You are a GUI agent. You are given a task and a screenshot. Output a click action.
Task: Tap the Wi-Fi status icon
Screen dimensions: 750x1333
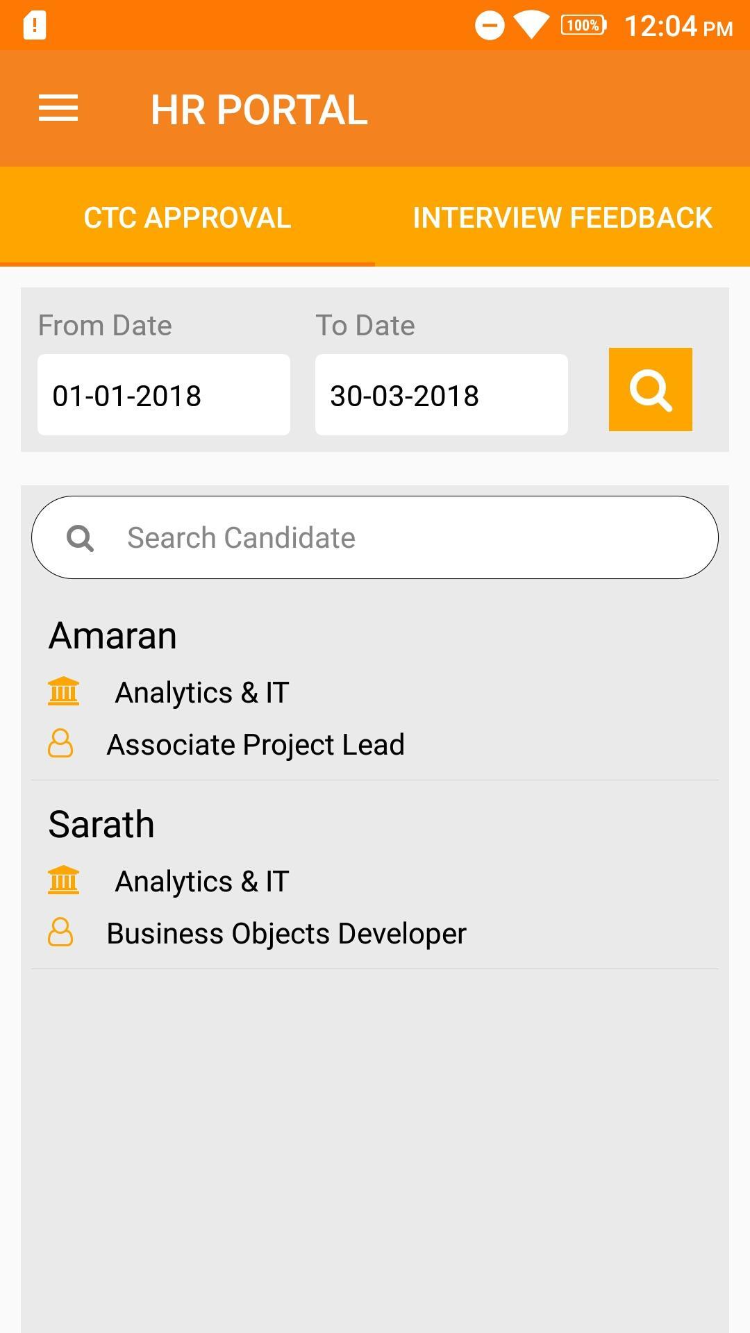[x=531, y=26]
